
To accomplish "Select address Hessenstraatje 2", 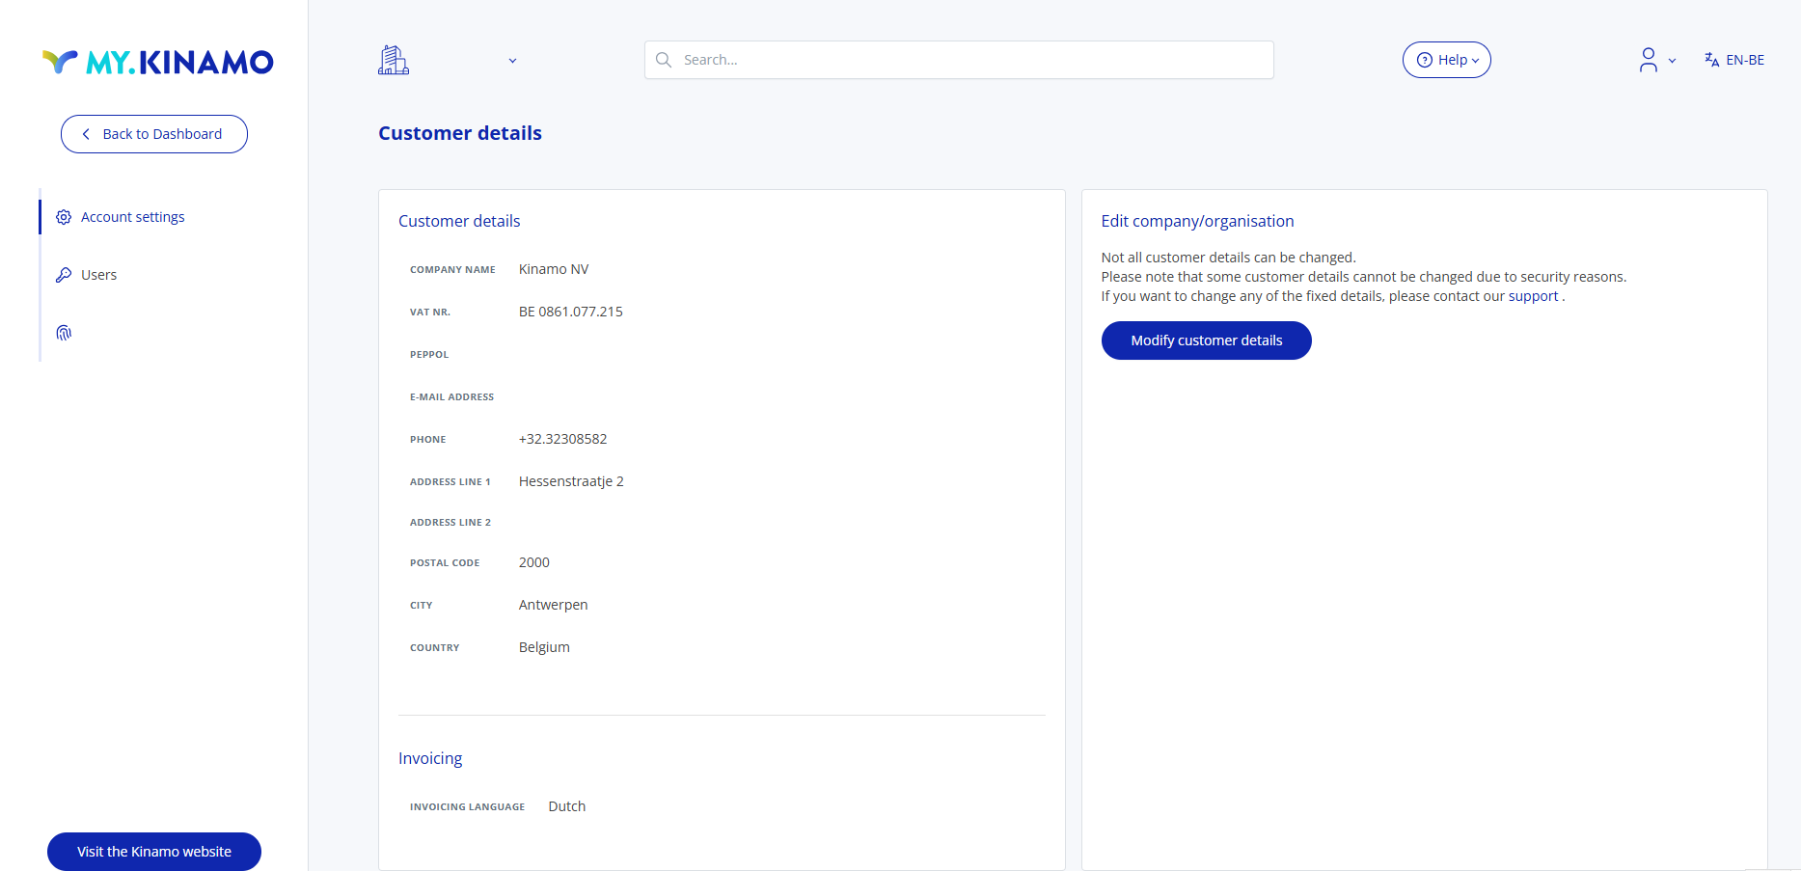I will 571,481.
